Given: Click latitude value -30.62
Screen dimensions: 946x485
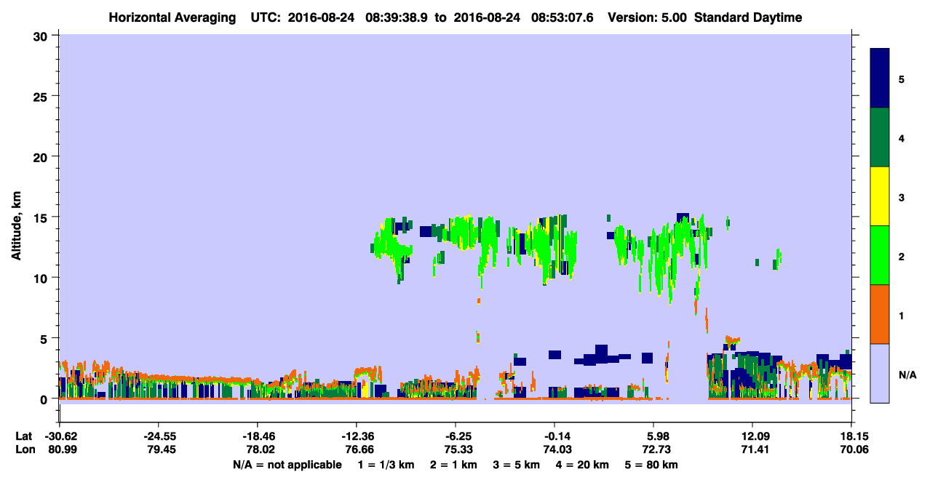Looking at the screenshot, I should click(60, 436).
